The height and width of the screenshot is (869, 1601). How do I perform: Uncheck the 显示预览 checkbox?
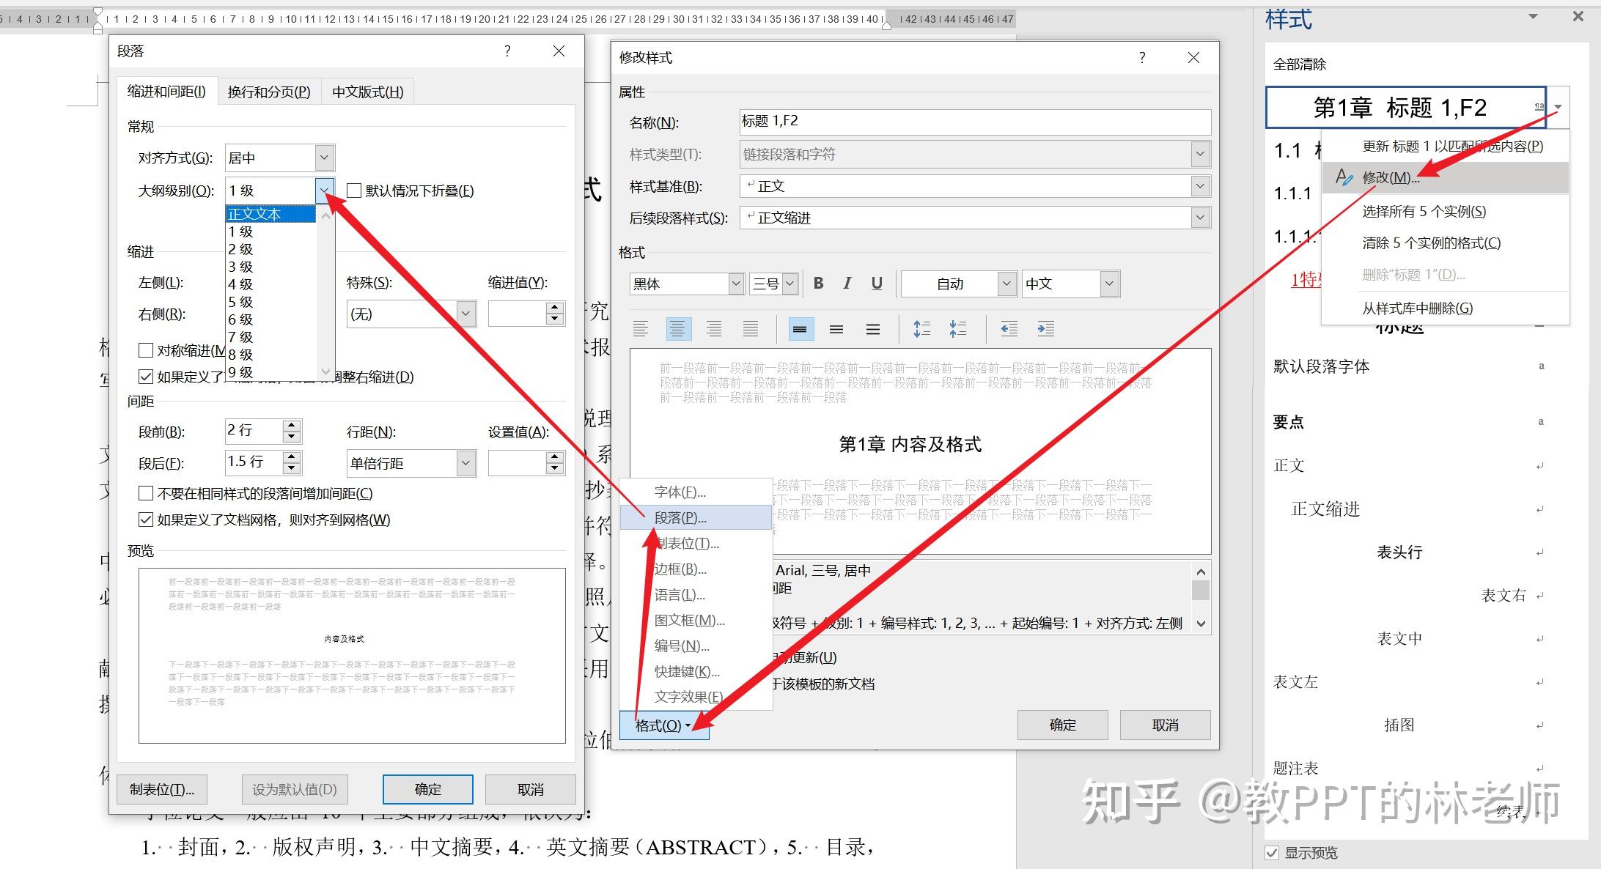pos(1272,853)
